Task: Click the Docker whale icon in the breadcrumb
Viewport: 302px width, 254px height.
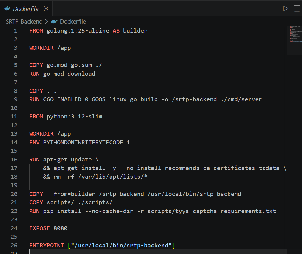Action: coord(54,21)
